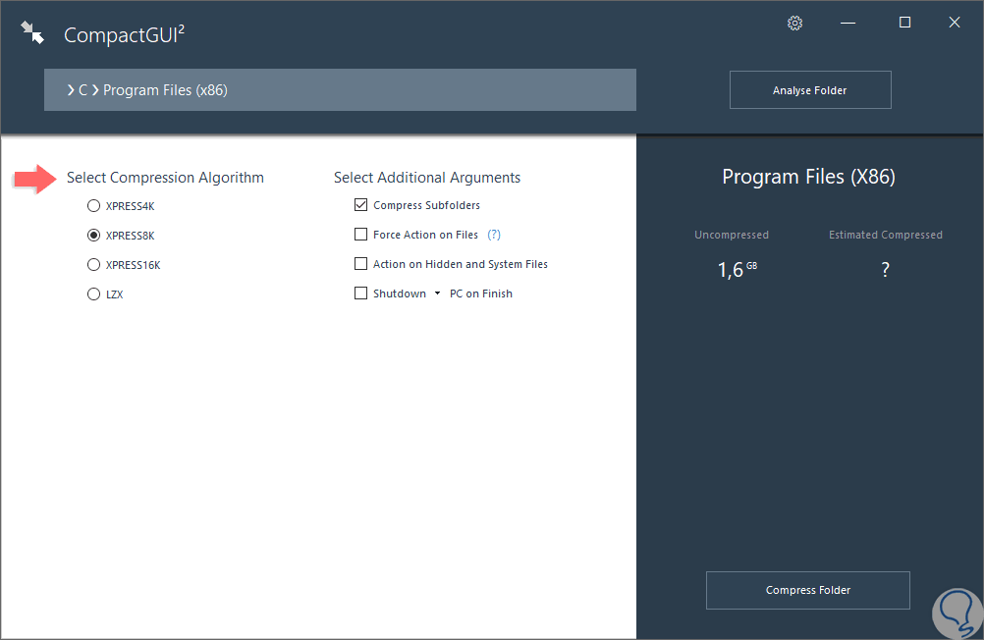Click the C drive path segment
Viewport: 984px width, 640px height.
(x=82, y=90)
